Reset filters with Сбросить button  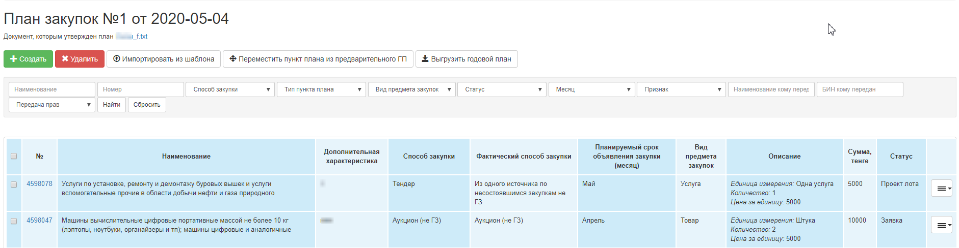tap(147, 105)
